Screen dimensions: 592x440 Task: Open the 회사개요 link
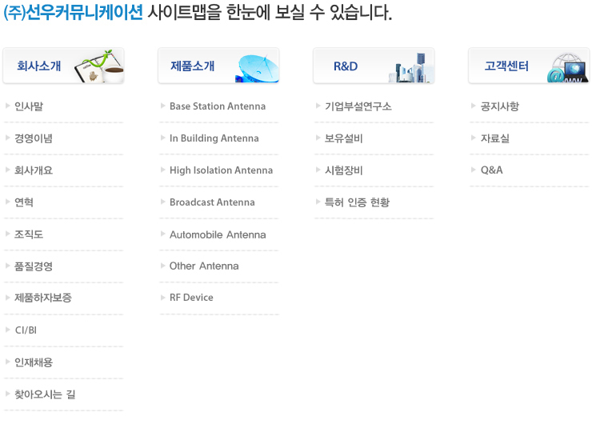(x=34, y=170)
